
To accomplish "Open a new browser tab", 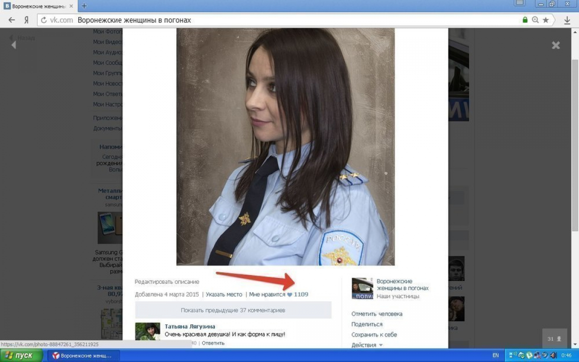I will (x=84, y=6).
